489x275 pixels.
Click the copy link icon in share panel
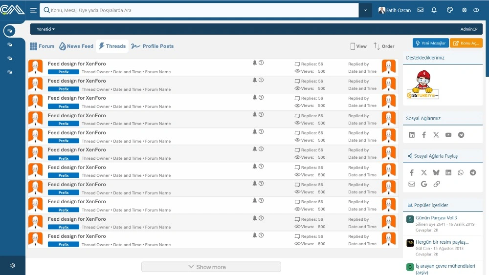(x=437, y=184)
